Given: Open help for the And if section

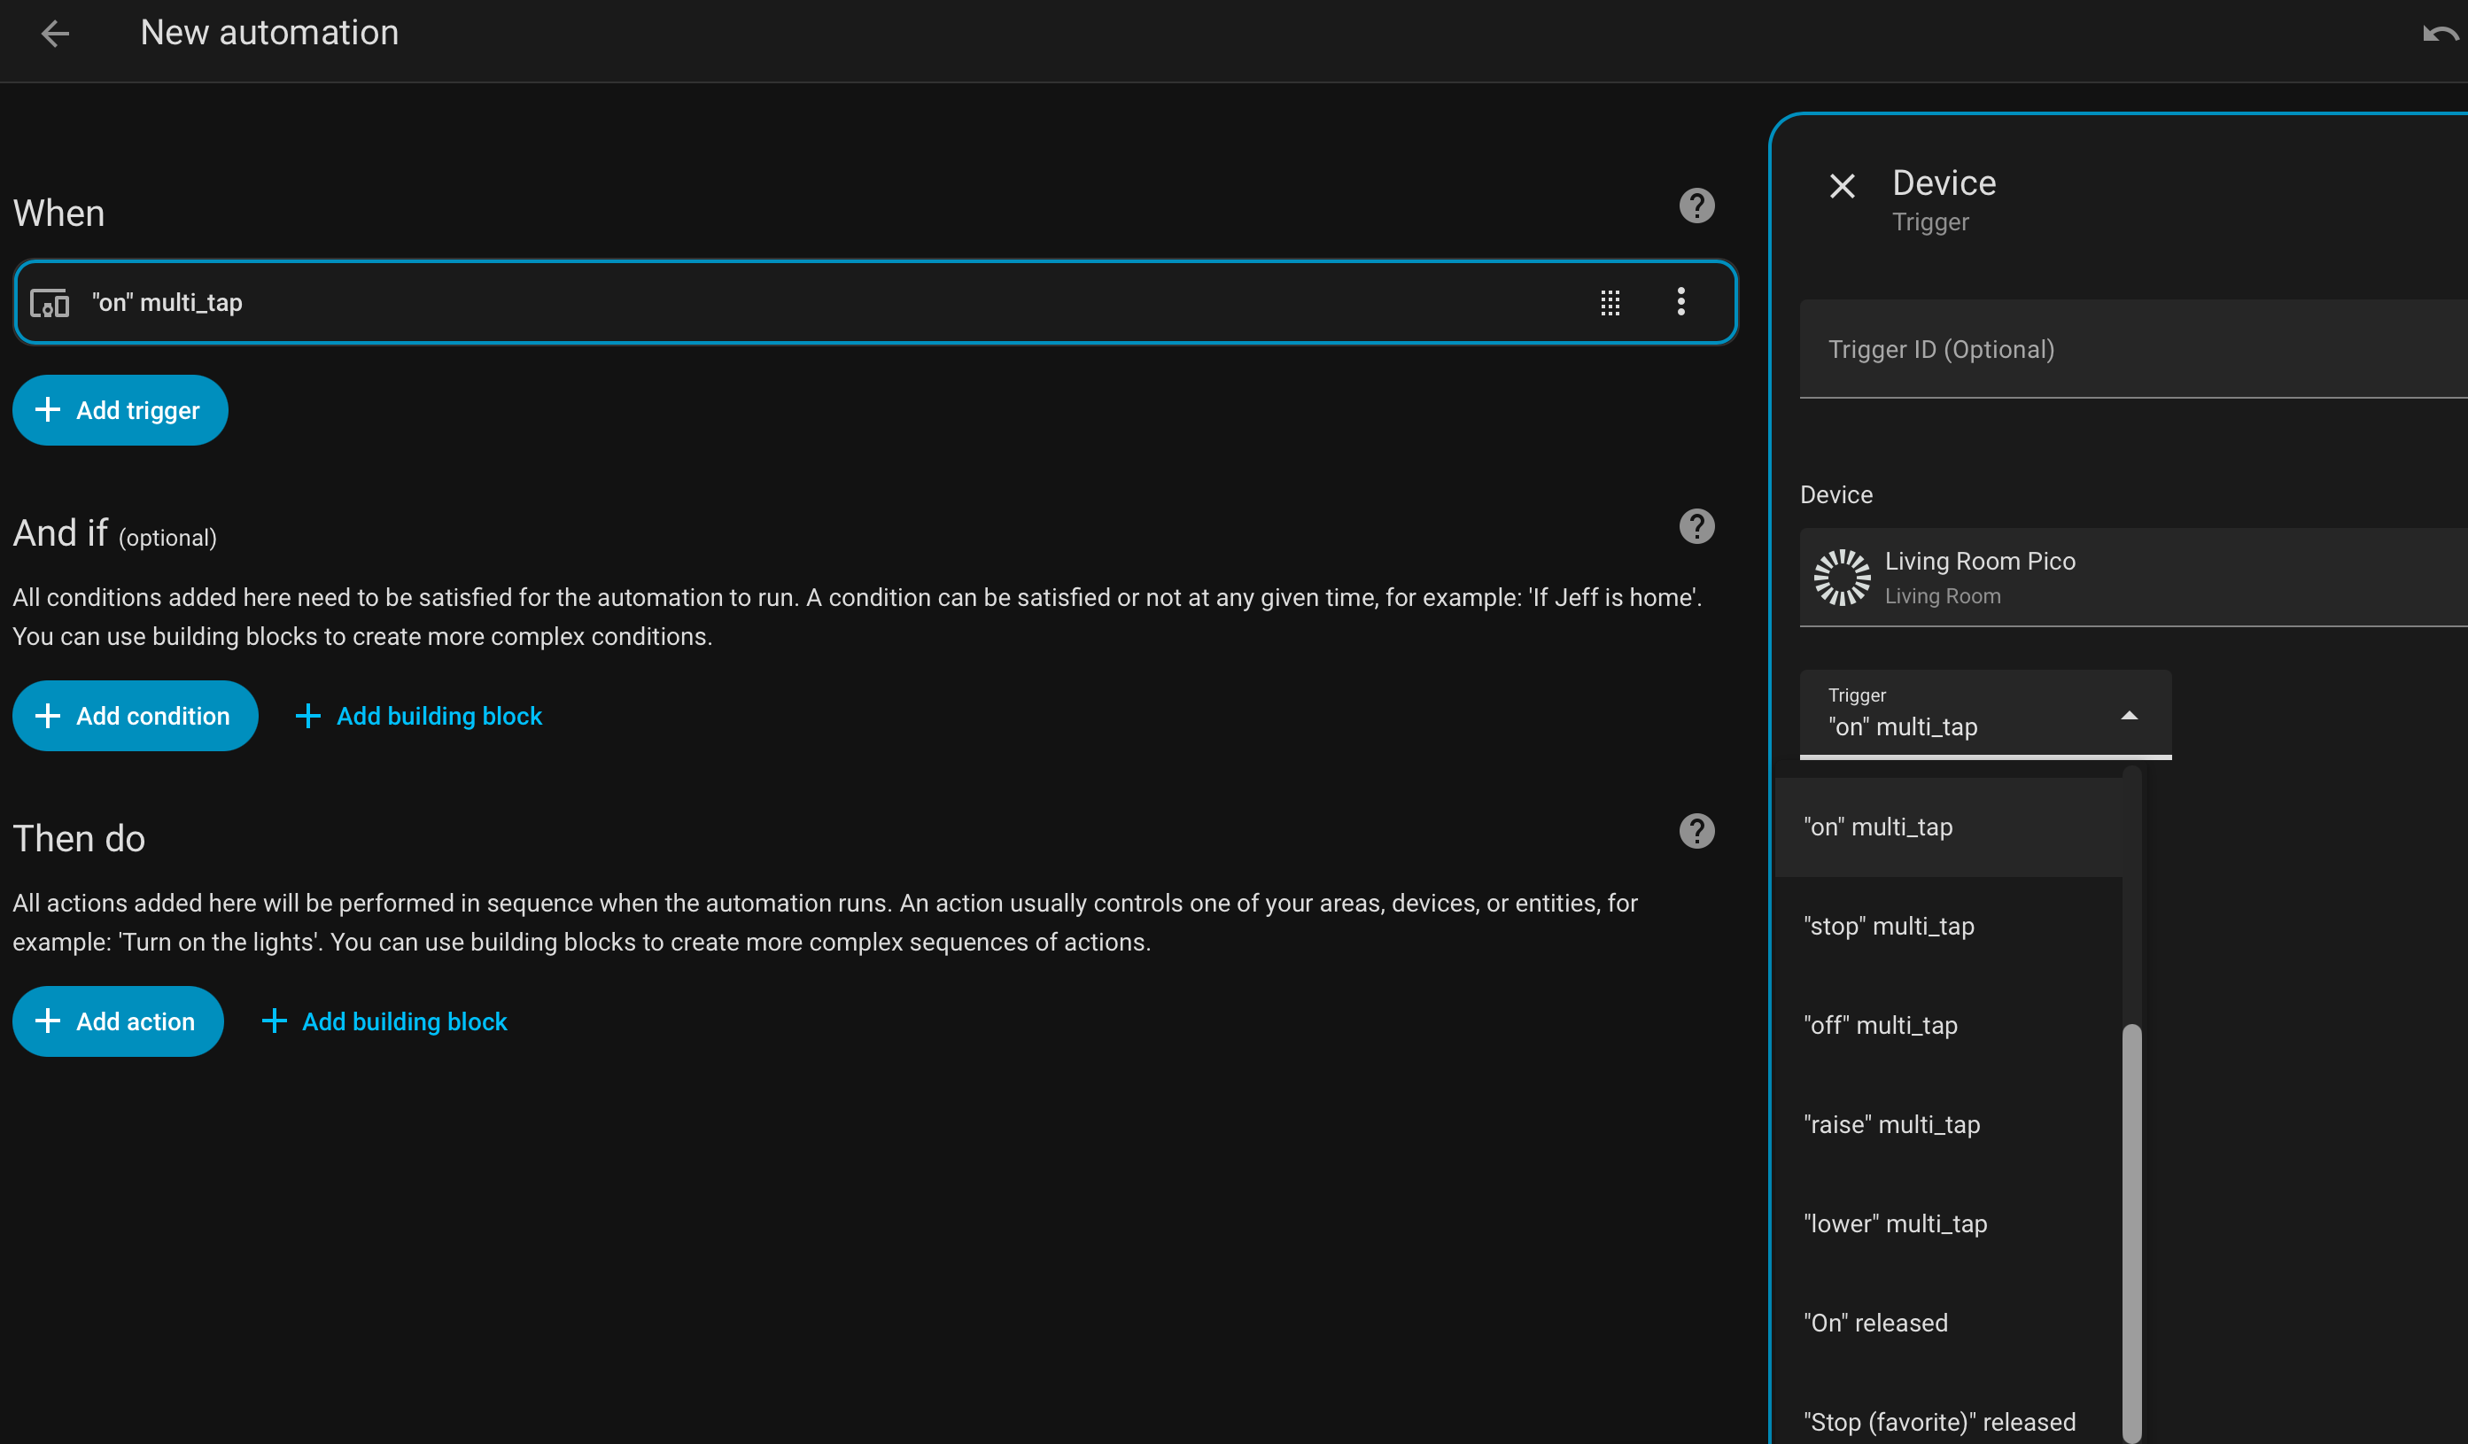Looking at the screenshot, I should 1696,526.
